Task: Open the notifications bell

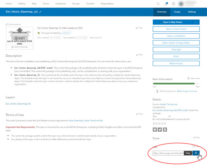Action: click(x=166, y=4)
